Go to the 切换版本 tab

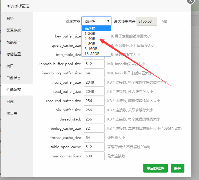click(x=14, y=42)
